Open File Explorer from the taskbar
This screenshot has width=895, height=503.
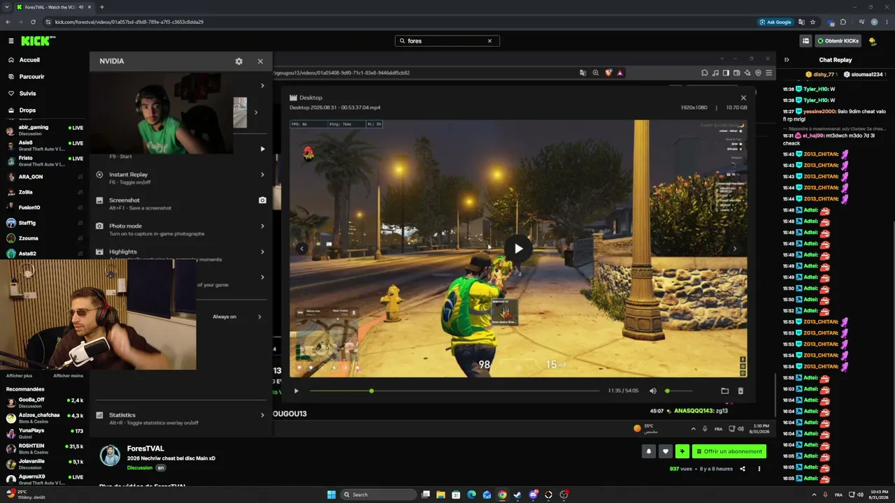[x=441, y=495]
